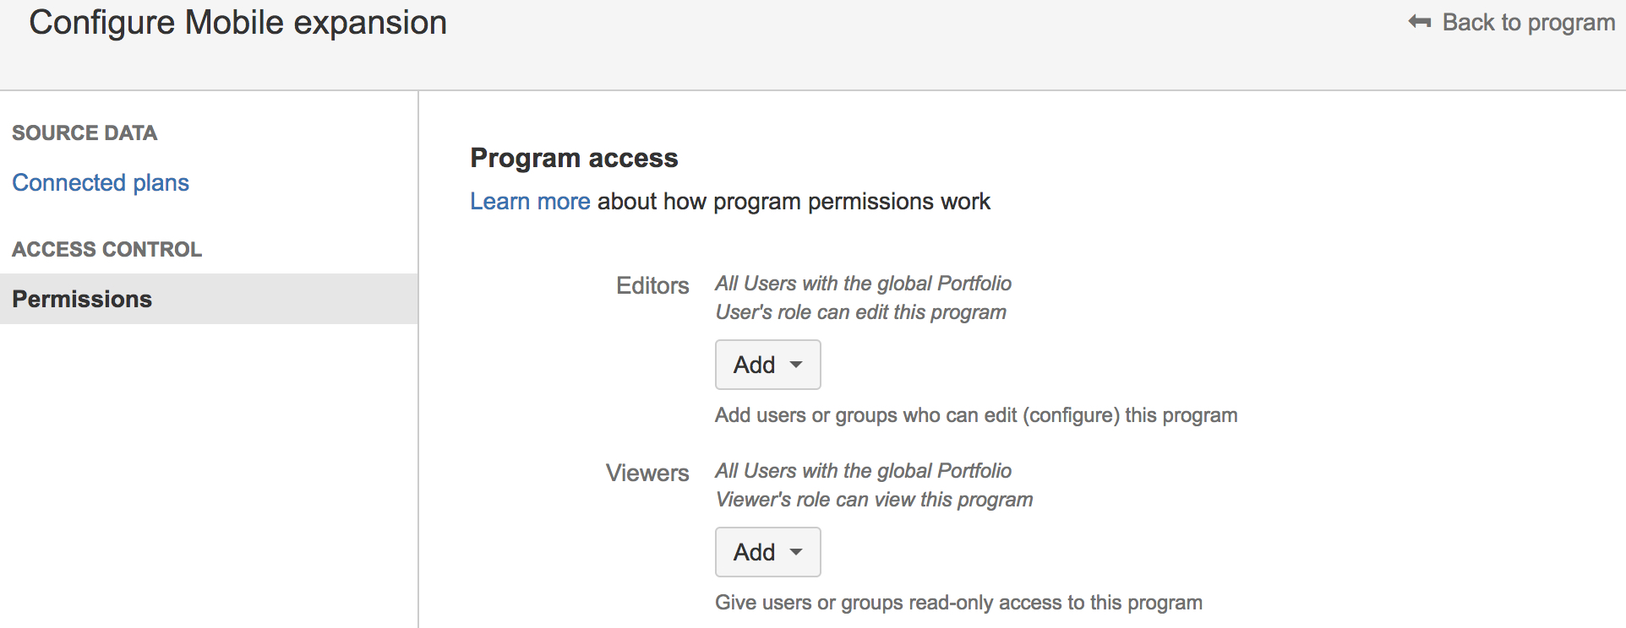Click the read-only access help text
Viewport: 1626px width, 628px height.
click(x=958, y=603)
